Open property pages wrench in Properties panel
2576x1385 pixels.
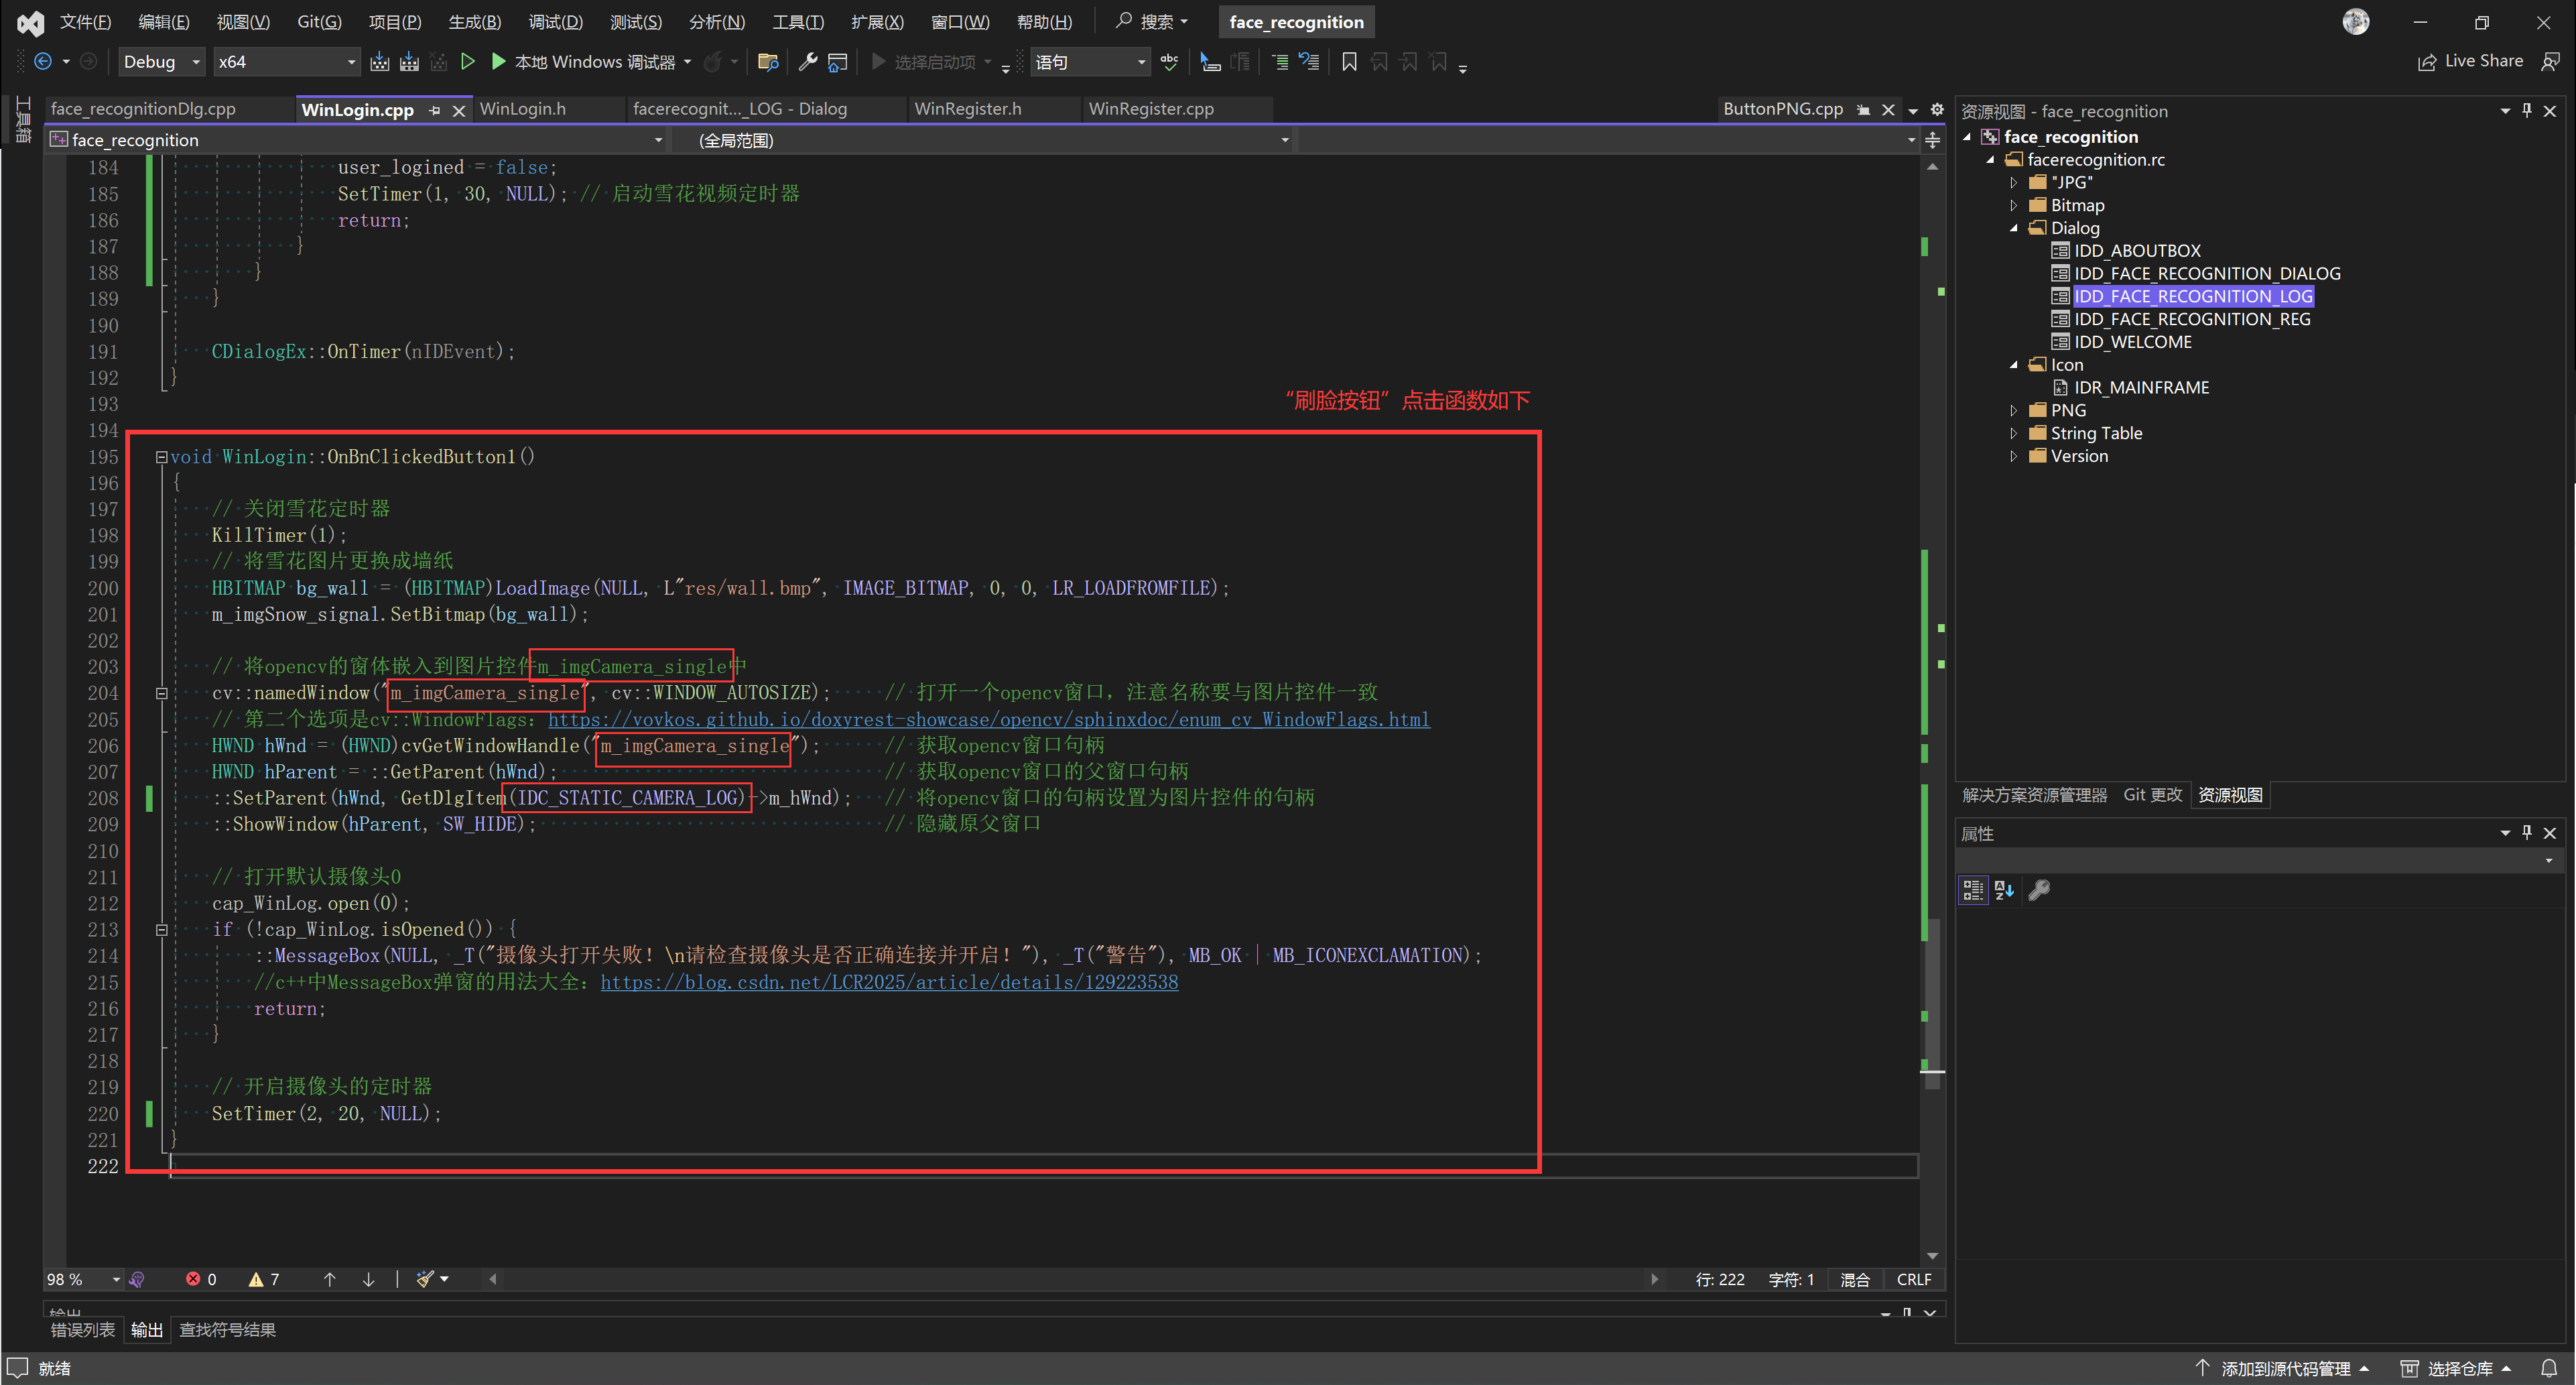[2039, 890]
